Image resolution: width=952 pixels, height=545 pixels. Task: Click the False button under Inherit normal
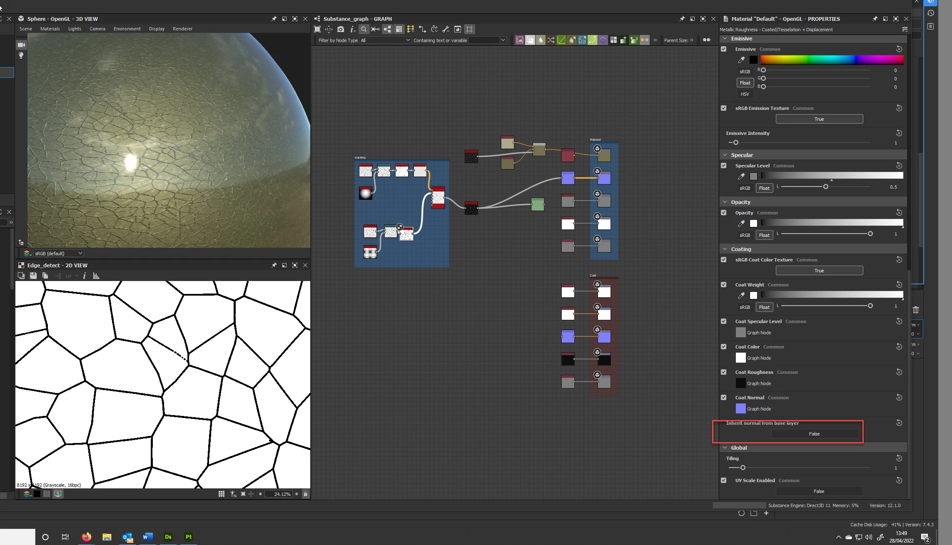(814, 434)
